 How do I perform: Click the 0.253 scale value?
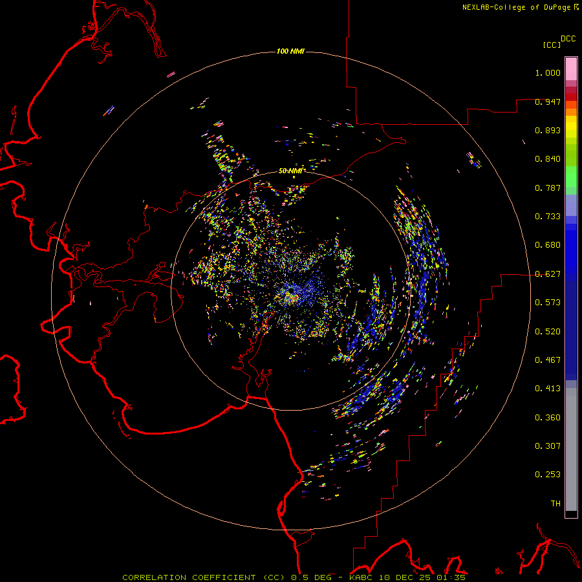point(548,475)
